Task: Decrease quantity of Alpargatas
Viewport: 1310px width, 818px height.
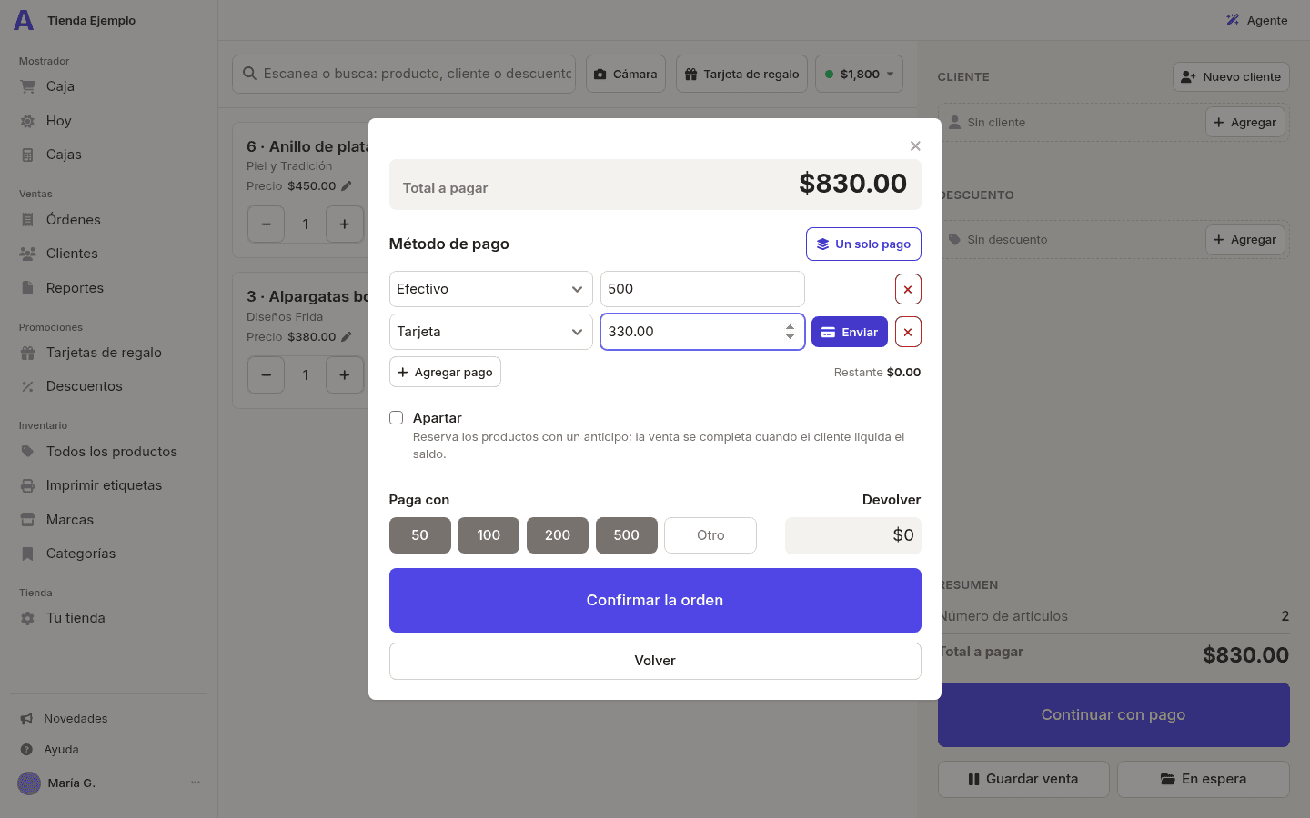Action: click(266, 374)
